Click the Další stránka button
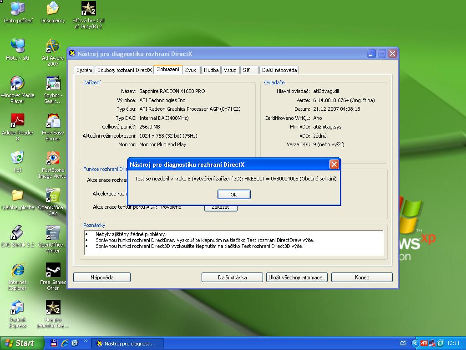Screen dimensions: 466x350 pyautogui.click(x=232, y=278)
